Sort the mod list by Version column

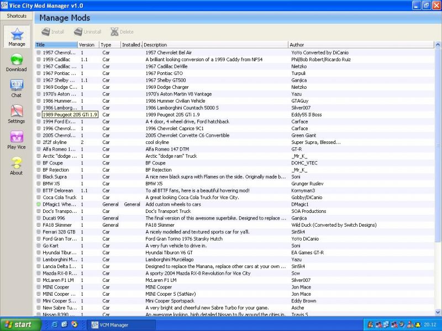point(88,45)
